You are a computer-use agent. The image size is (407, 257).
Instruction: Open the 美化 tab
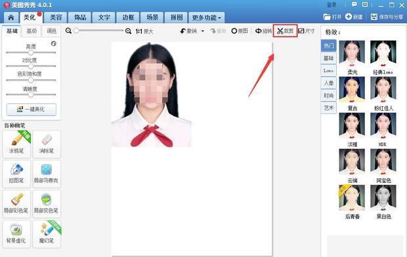30,18
